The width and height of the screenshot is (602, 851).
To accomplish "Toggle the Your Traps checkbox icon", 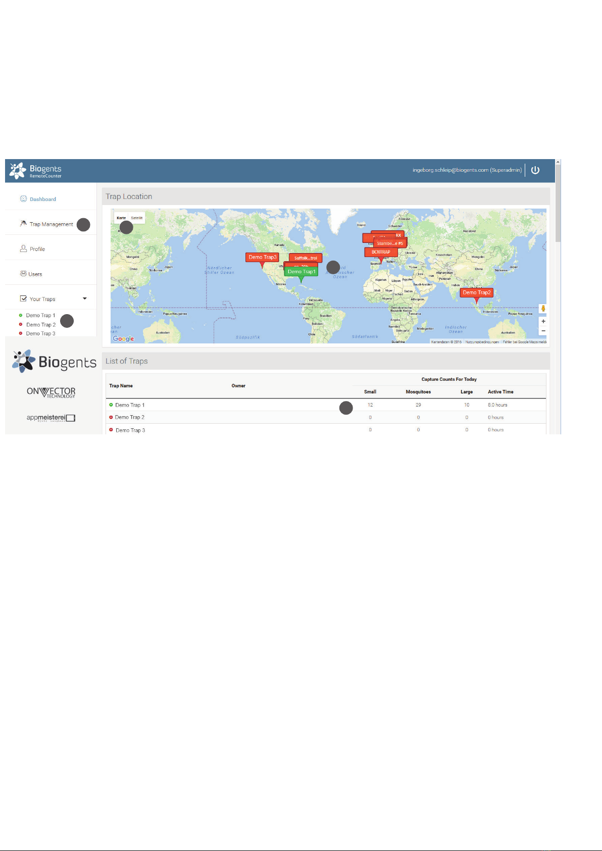I will (x=23, y=298).
